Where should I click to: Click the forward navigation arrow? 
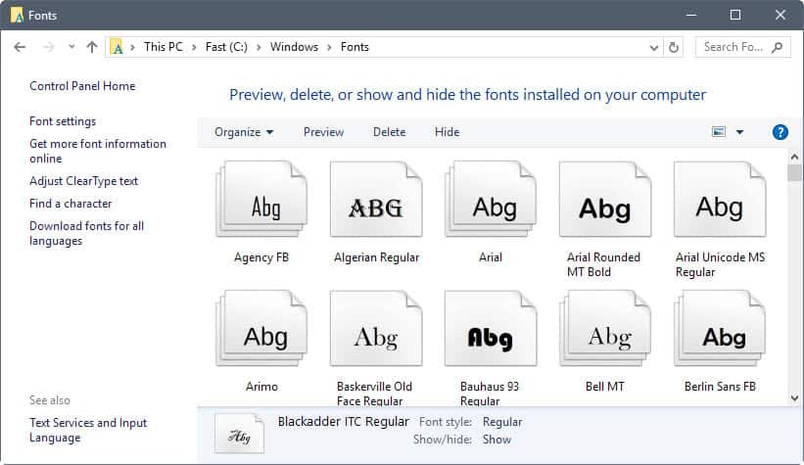coord(48,47)
